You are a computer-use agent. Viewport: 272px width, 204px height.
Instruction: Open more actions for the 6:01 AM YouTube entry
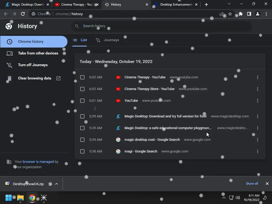pyautogui.click(x=258, y=101)
